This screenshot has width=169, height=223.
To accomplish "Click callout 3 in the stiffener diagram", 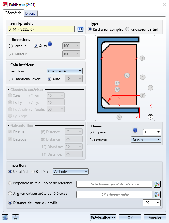I will 143,96.
